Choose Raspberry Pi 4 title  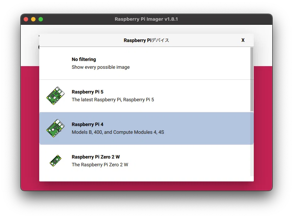tap(87, 124)
